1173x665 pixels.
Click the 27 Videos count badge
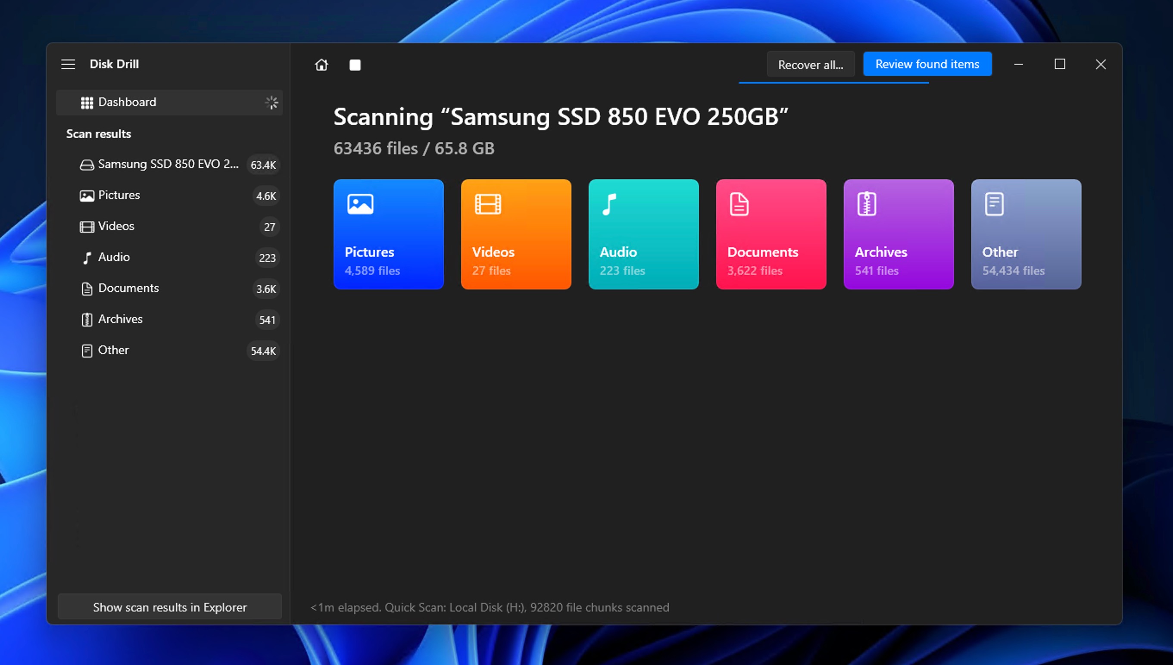[269, 227]
